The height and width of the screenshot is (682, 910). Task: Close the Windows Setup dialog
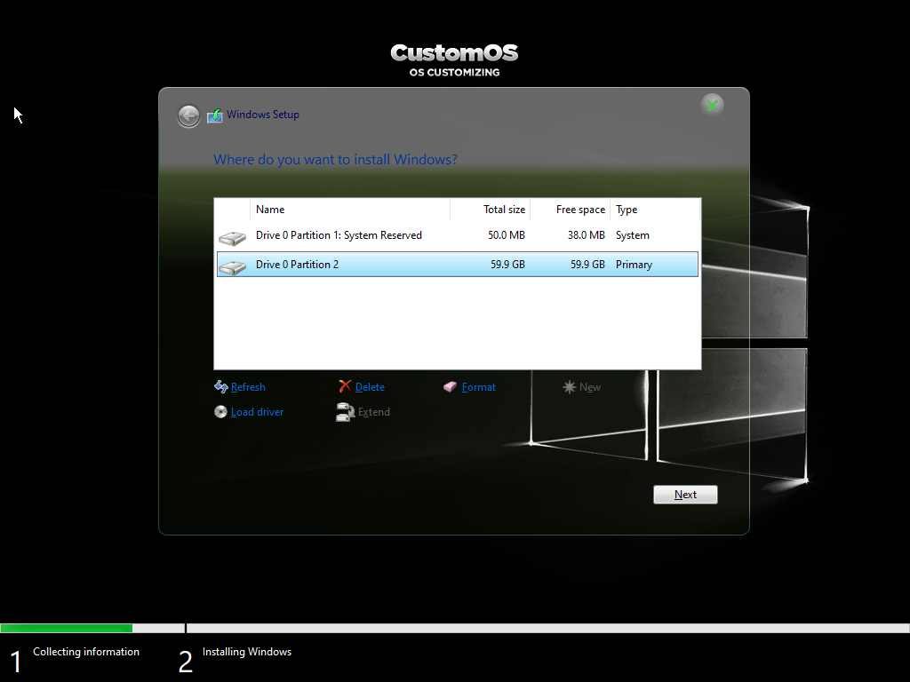[712, 106]
